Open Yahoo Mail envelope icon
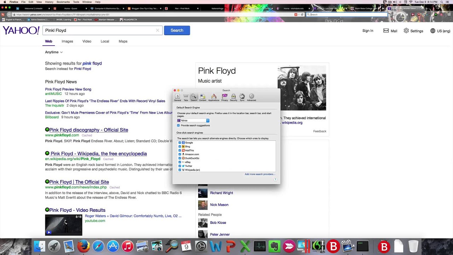453x255 pixels. 386,31
